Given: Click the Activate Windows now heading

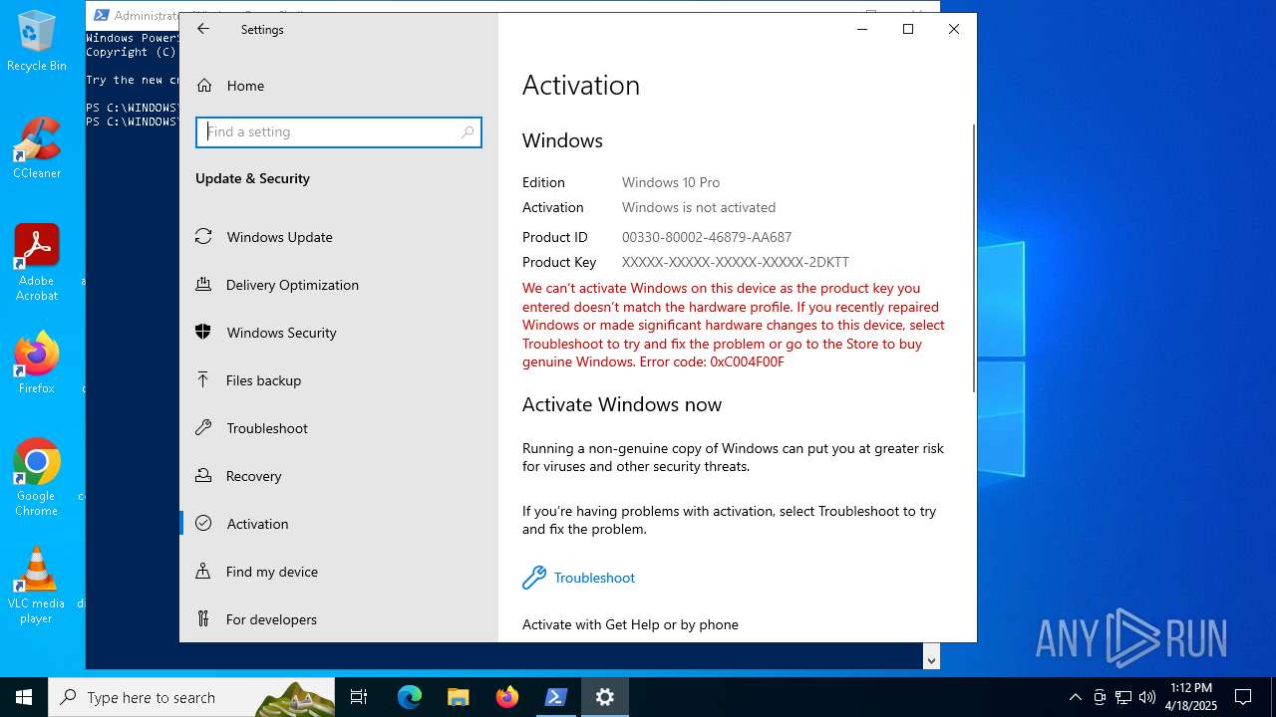Looking at the screenshot, I should click(622, 404).
